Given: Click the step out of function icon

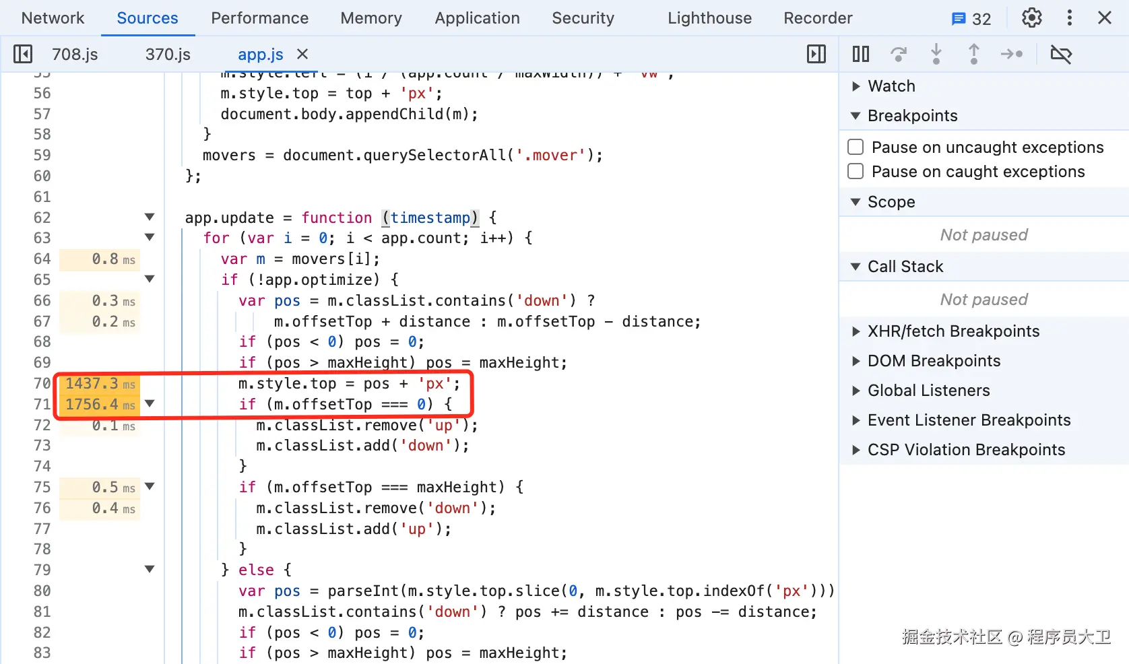Looking at the screenshot, I should click(973, 54).
